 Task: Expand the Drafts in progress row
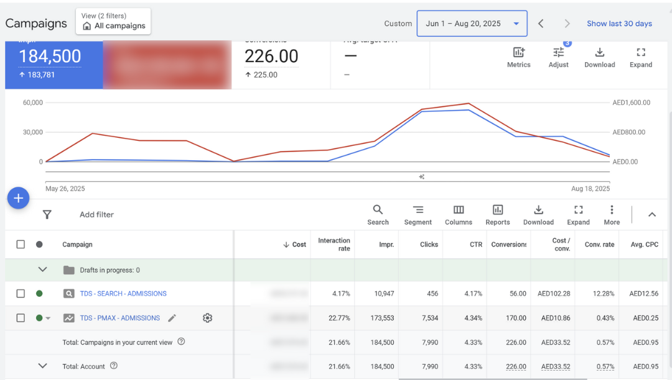point(43,270)
